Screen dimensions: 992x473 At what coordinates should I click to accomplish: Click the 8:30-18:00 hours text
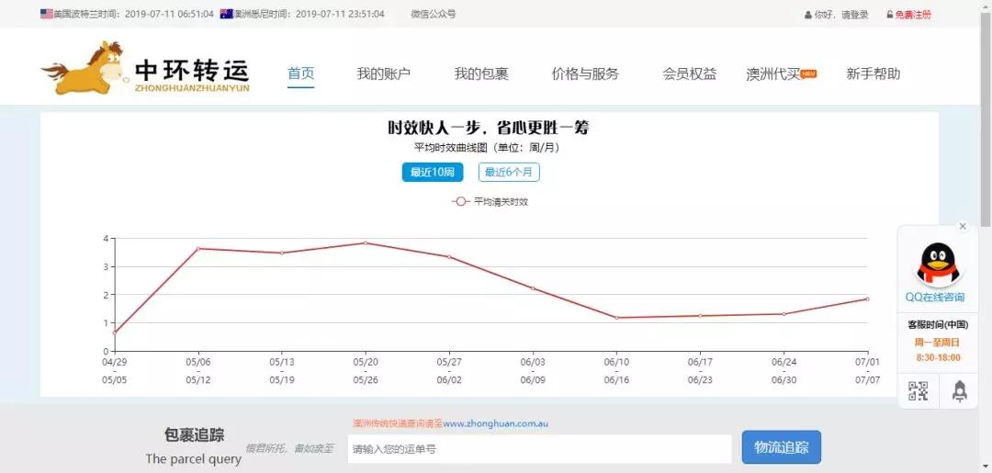[938, 357]
